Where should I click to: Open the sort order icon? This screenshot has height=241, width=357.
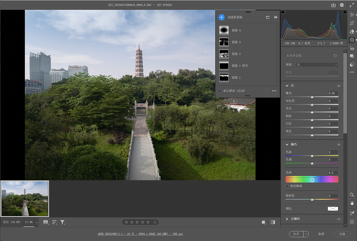coord(54,222)
